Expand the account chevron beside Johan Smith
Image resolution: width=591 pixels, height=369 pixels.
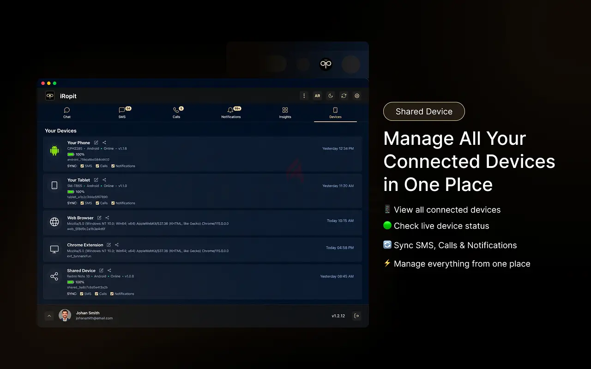click(x=49, y=316)
